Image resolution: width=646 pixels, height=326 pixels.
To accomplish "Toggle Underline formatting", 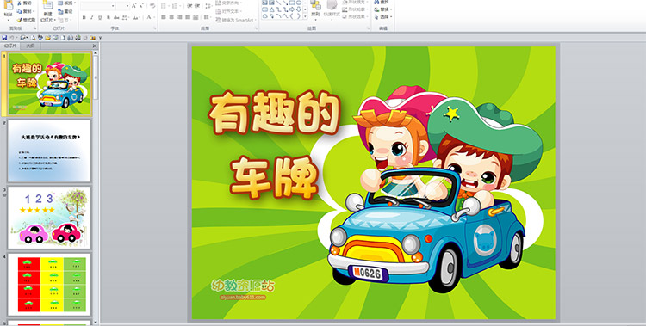I will point(100,17).
